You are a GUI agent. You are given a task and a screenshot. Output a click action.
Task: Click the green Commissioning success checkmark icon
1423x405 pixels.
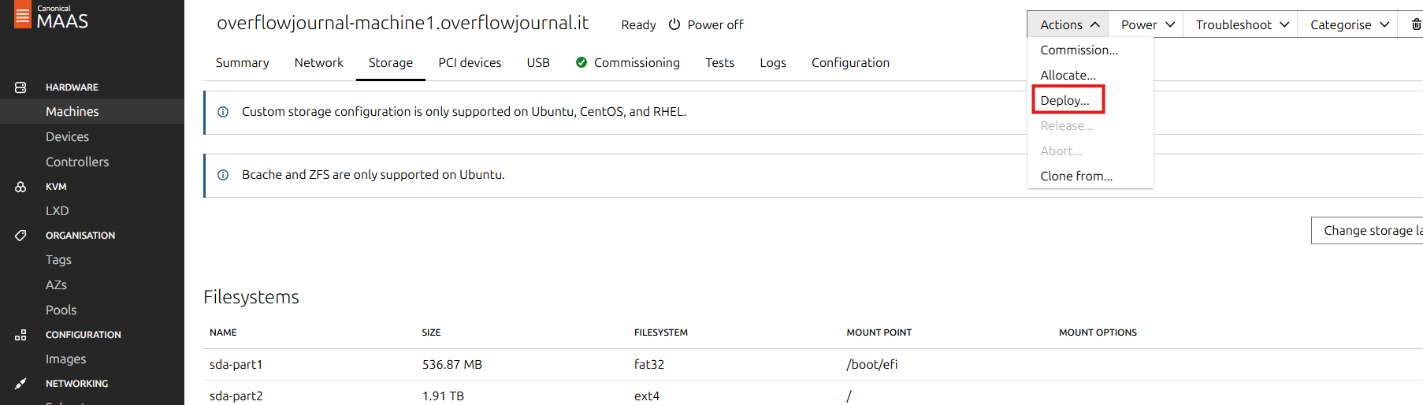(581, 62)
